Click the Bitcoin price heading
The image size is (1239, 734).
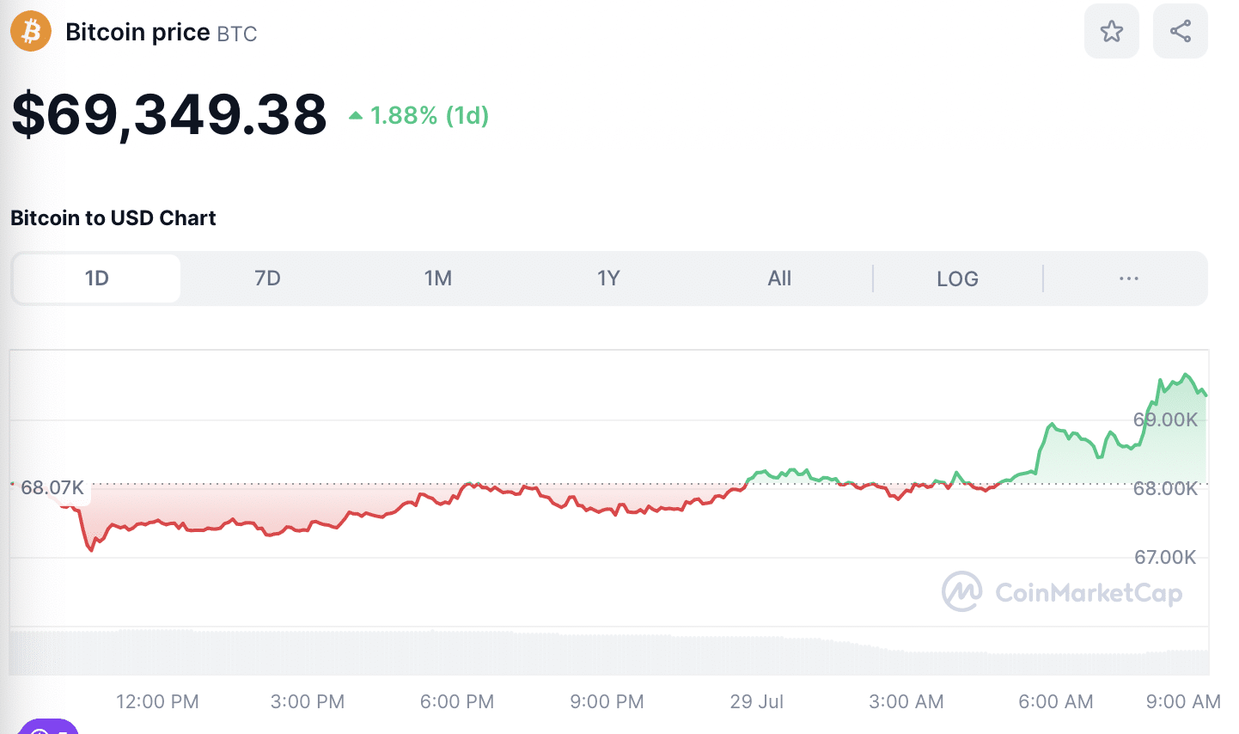point(137,32)
